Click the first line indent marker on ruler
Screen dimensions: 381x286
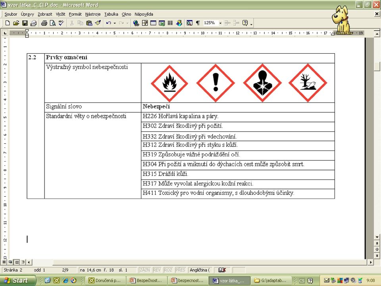click(27, 31)
